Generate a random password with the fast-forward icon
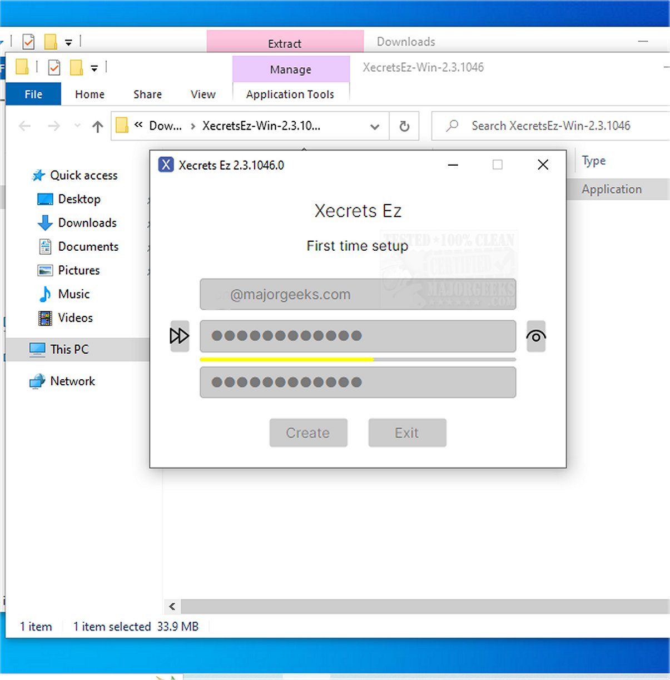Screen dimensions: 670x680 tap(179, 336)
